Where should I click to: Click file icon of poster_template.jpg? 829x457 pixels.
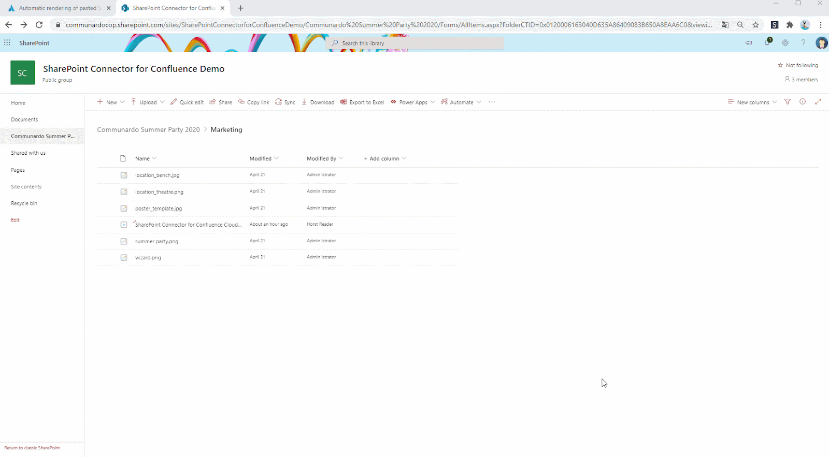pyautogui.click(x=124, y=208)
